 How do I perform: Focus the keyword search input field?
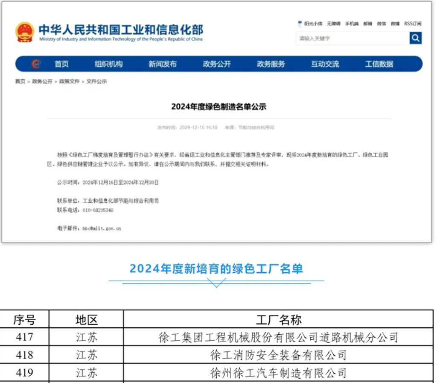click(x=352, y=38)
